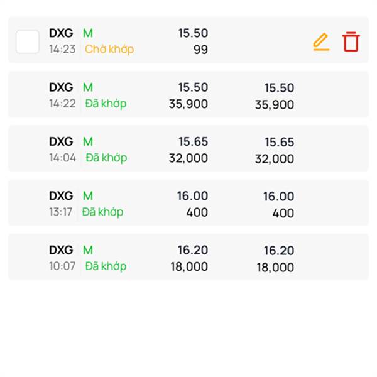Click the 15.65 matched price in the rightmost column
This screenshot has height=377, width=377.
click(x=279, y=143)
